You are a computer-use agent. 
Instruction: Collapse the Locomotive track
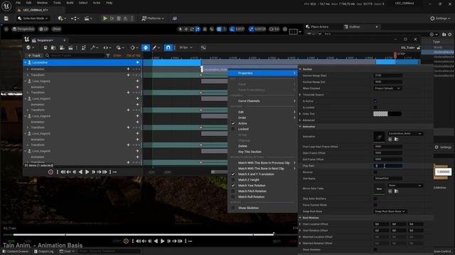pyautogui.click(x=26, y=62)
